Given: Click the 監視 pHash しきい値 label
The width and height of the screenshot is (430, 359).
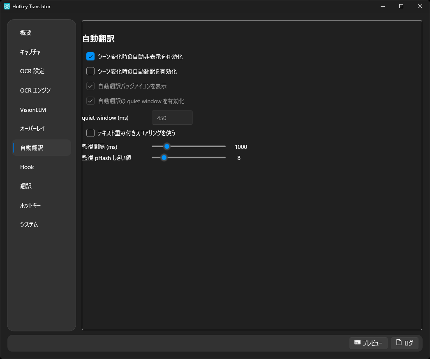Looking at the screenshot, I should pyautogui.click(x=106, y=158).
